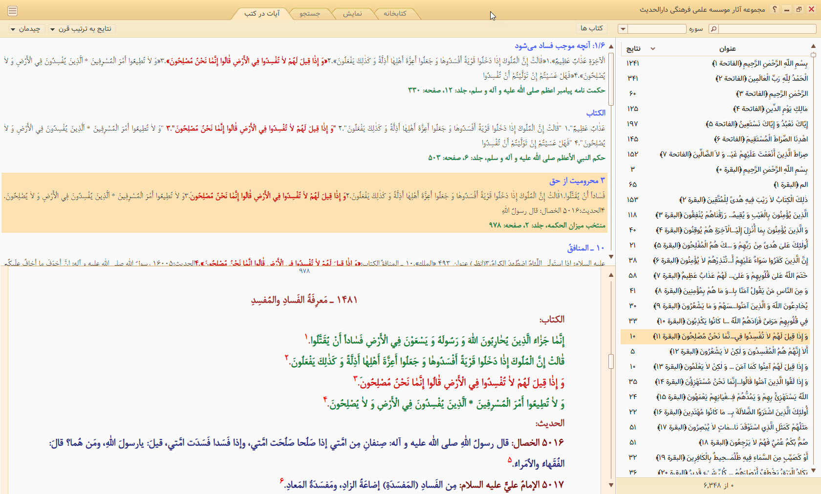
Task: Click text pane scrollbar thumb
Action: [611, 361]
